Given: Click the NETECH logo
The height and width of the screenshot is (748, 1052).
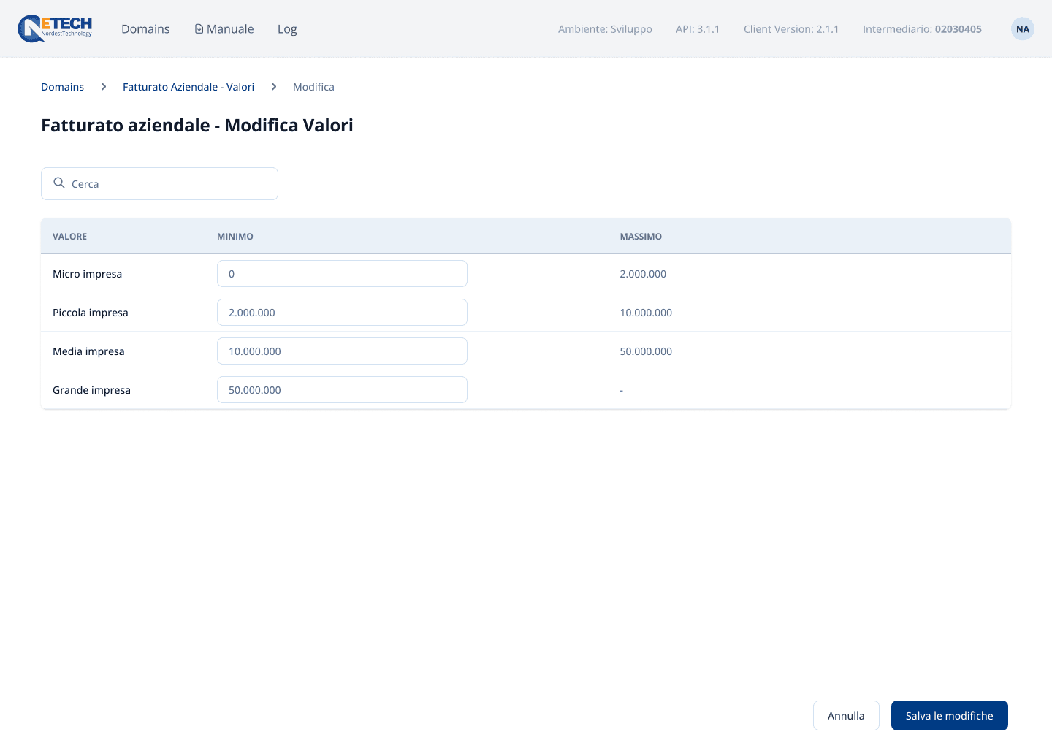Looking at the screenshot, I should tap(55, 28).
